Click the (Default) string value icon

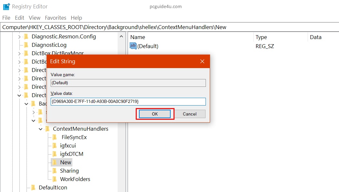[133, 46]
